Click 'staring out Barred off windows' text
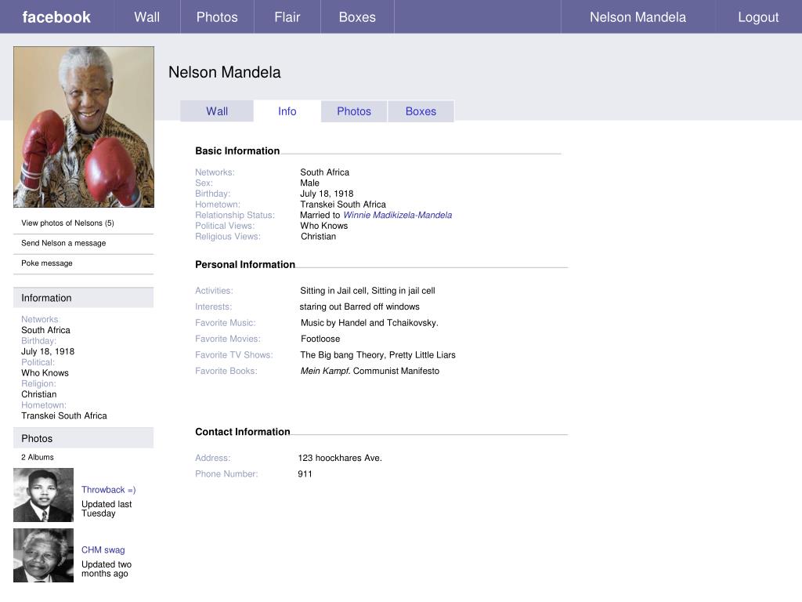 click(x=359, y=306)
